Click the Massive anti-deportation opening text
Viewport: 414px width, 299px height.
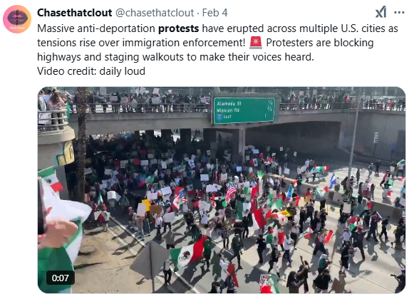click(x=96, y=28)
